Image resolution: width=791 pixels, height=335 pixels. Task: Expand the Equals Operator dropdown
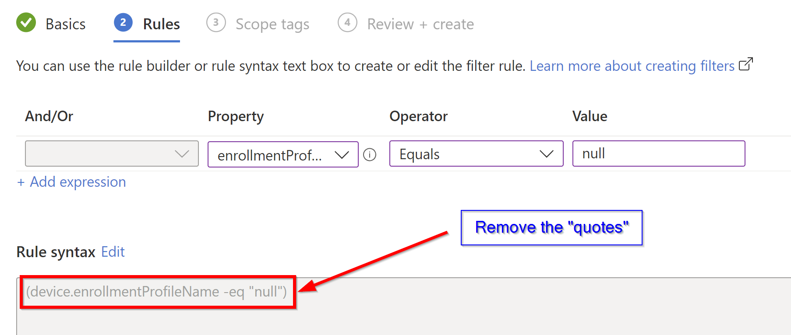476,154
